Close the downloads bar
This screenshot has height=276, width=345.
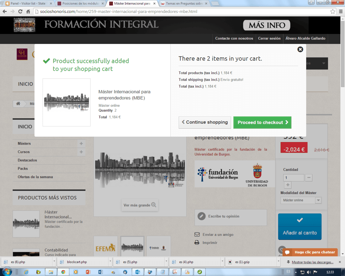pos(340,262)
